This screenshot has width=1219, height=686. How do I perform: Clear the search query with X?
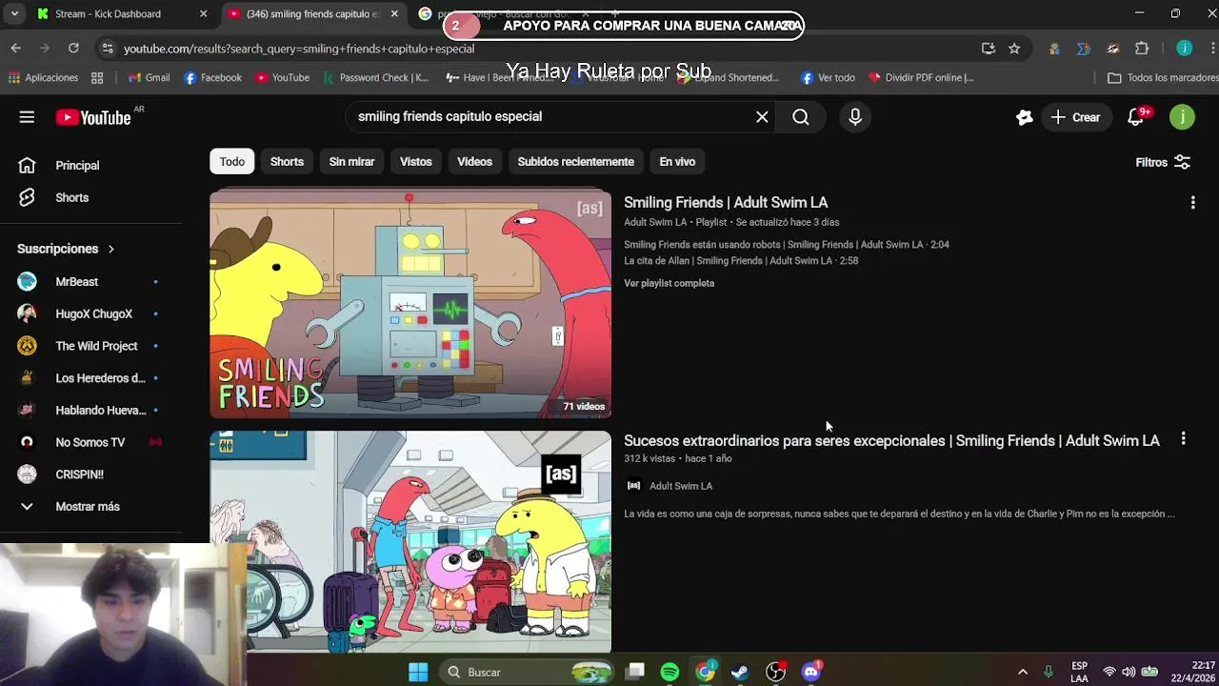(762, 116)
